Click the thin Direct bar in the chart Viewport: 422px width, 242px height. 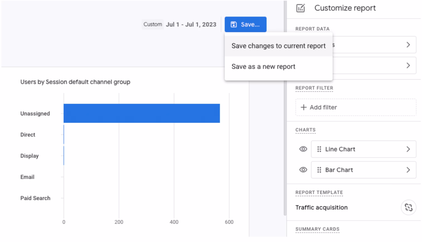pos(64,135)
